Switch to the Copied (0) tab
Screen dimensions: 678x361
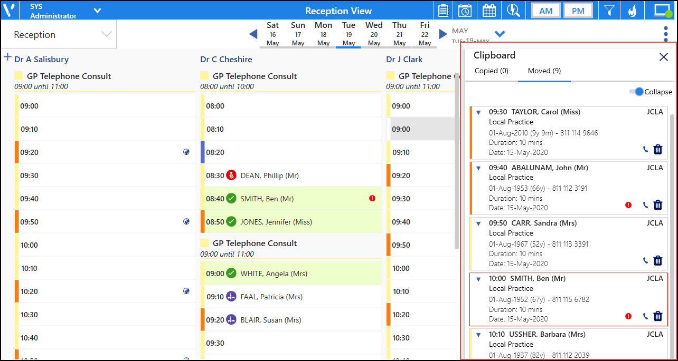click(x=491, y=71)
